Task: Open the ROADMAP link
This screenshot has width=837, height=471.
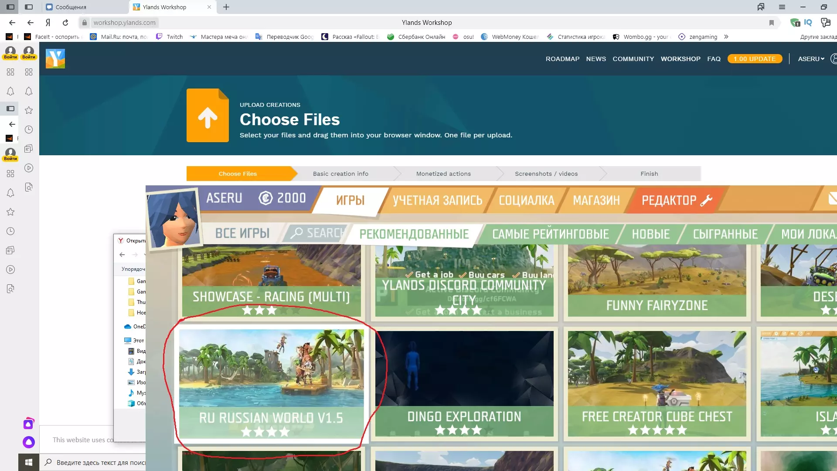Action: [x=562, y=59]
